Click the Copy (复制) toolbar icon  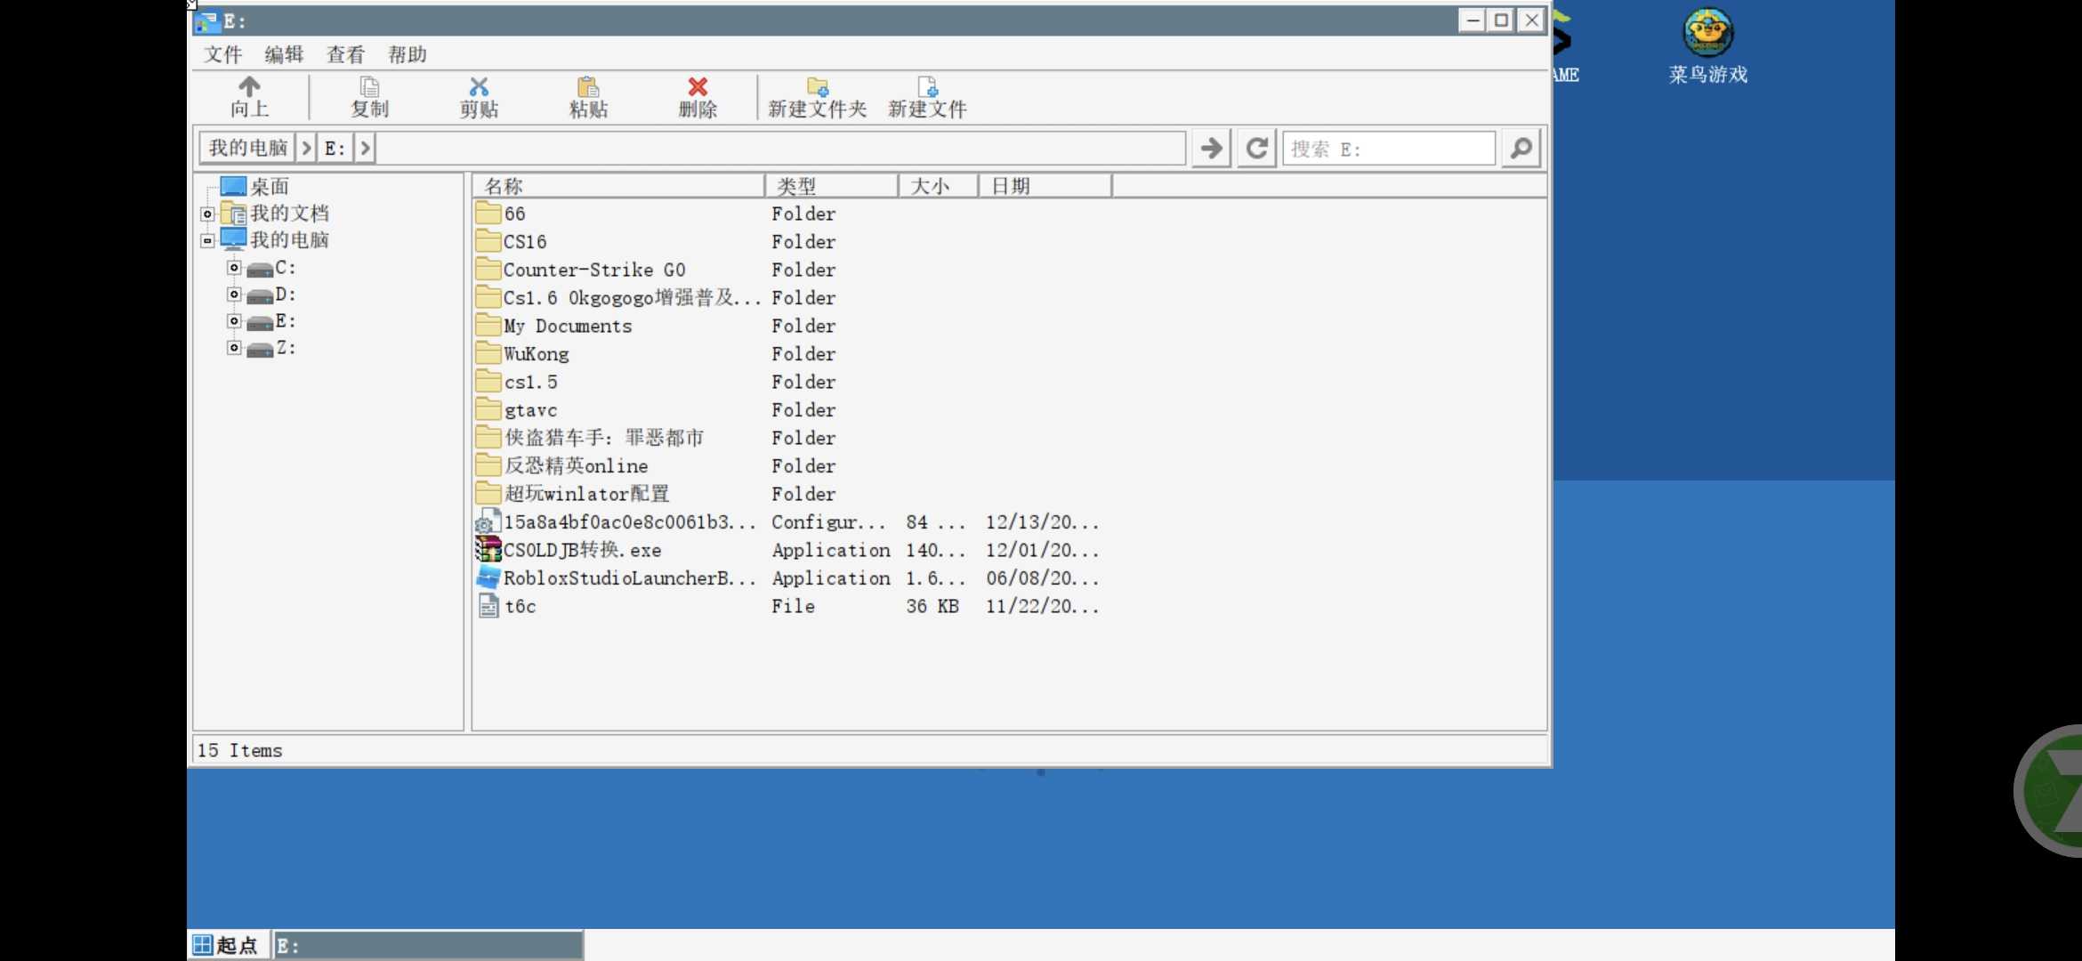pos(369,87)
